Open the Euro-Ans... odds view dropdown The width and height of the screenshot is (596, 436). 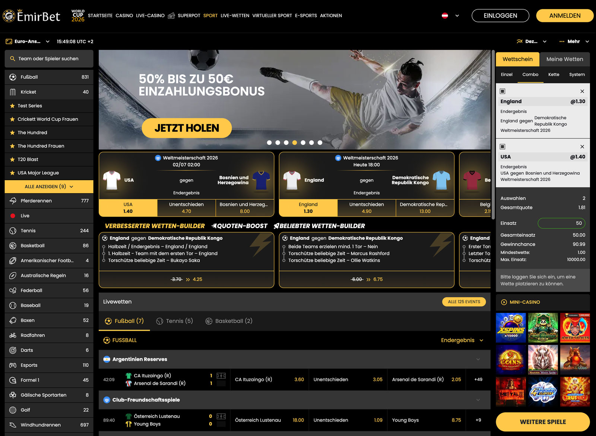(x=28, y=42)
